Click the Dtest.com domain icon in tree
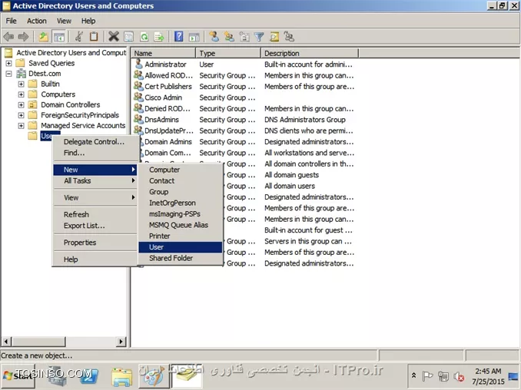The height and width of the screenshot is (390, 521). (22, 74)
